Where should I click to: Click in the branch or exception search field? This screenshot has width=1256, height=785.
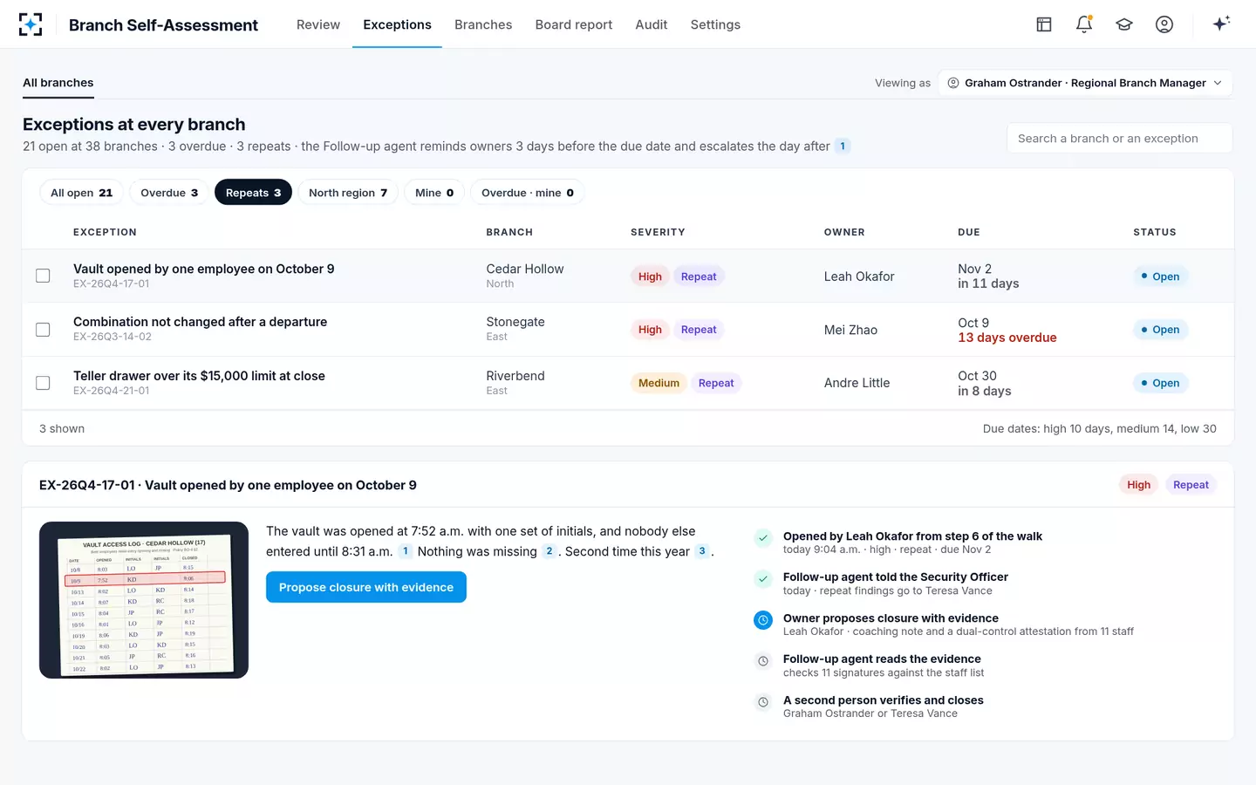pos(1120,138)
